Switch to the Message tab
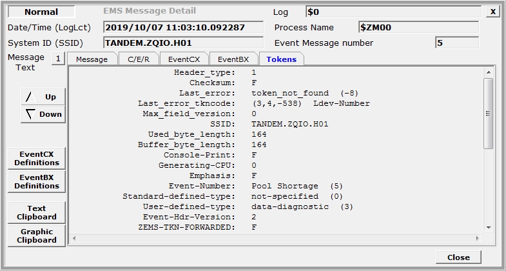The width and height of the screenshot is (506, 271). [92, 59]
